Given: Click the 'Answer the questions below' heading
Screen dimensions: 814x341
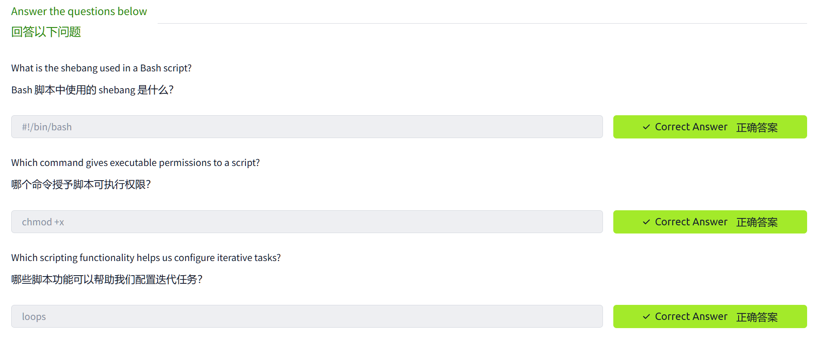Looking at the screenshot, I should coord(79,12).
